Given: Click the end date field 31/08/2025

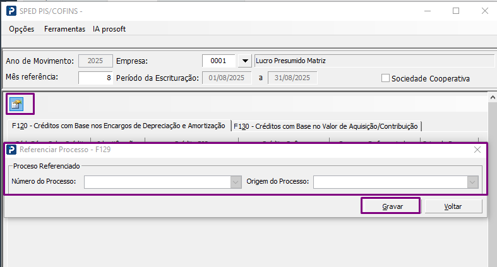Looking at the screenshot, I should (292, 78).
